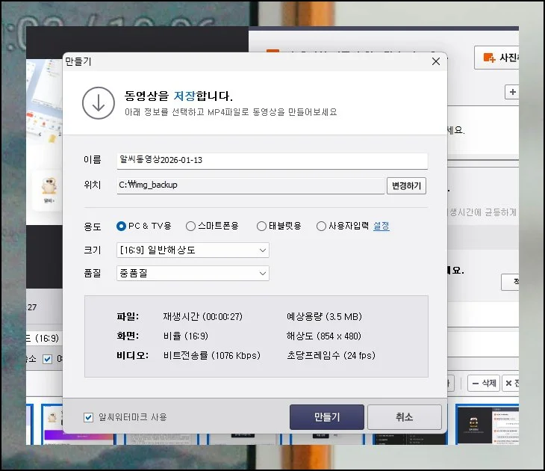Select the PC & TV용 radio option
This screenshot has width=545, height=471.
click(x=122, y=226)
